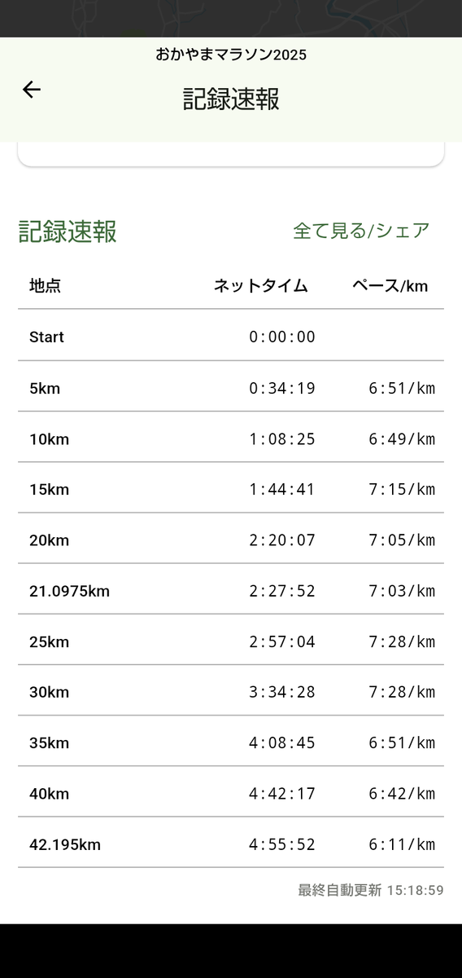The height and width of the screenshot is (978, 462).
Task: Tap the 地点 column header
Action: point(45,286)
